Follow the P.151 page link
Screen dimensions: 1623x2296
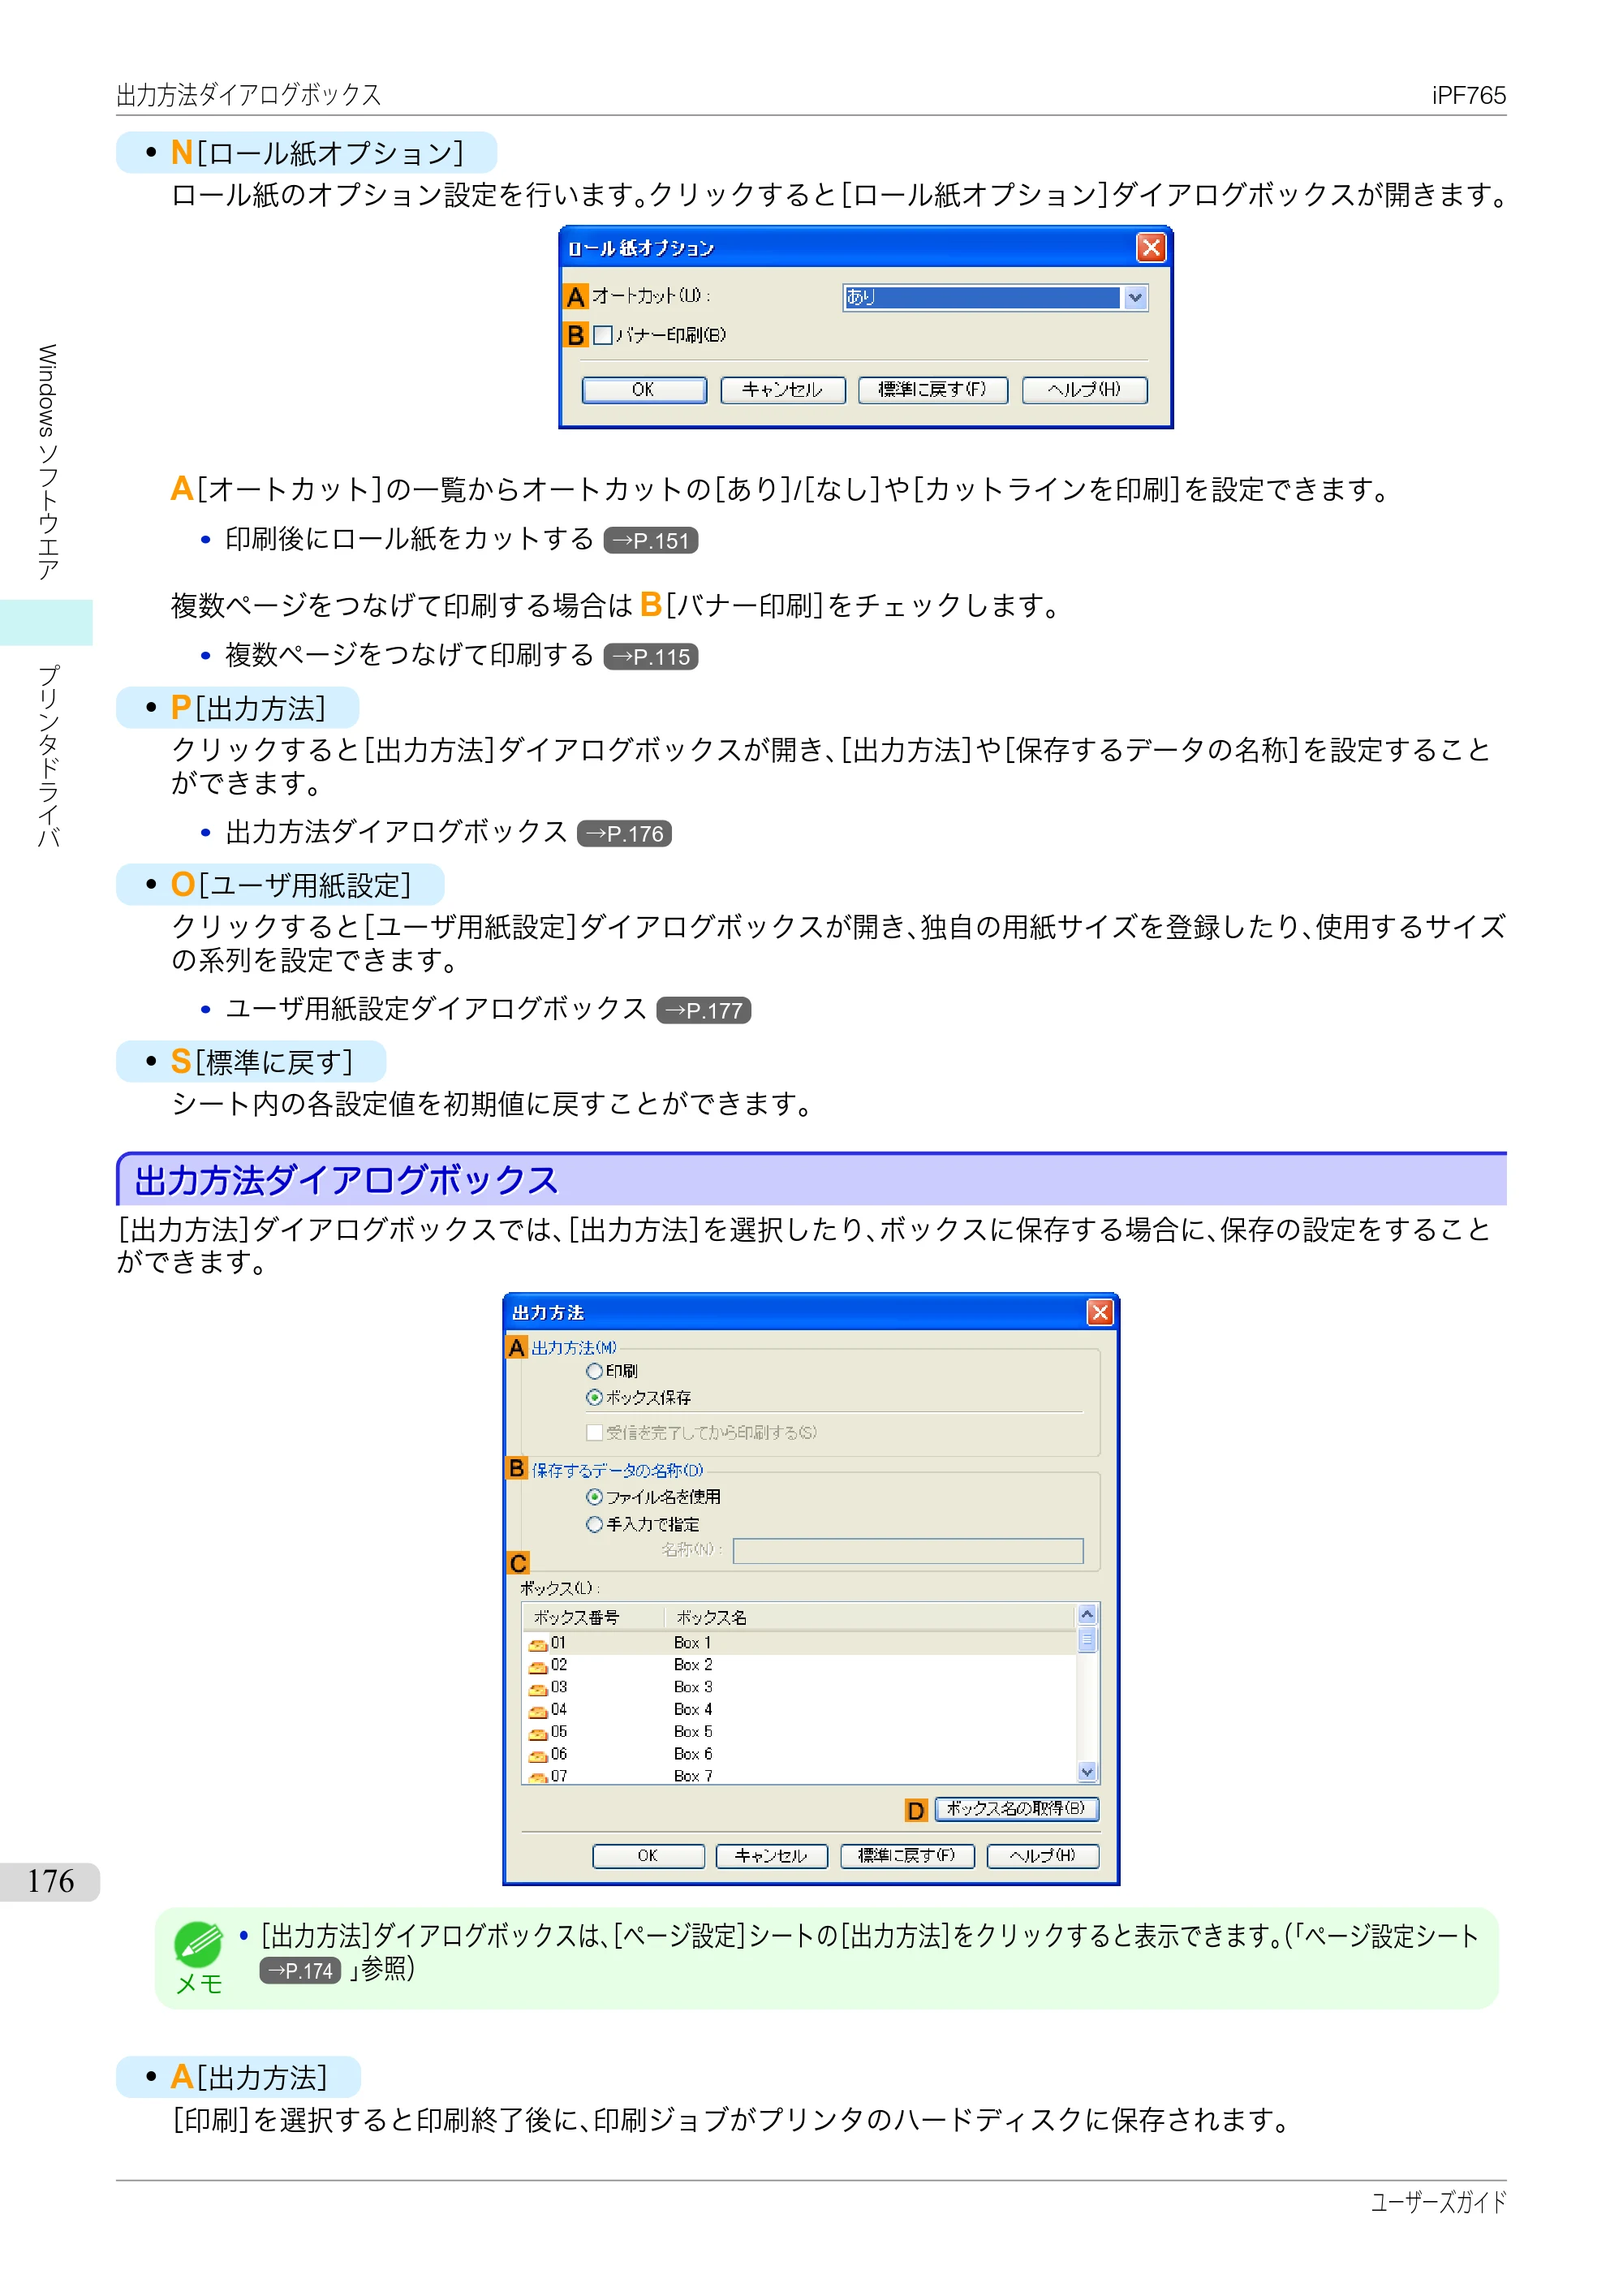pyautogui.click(x=651, y=541)
